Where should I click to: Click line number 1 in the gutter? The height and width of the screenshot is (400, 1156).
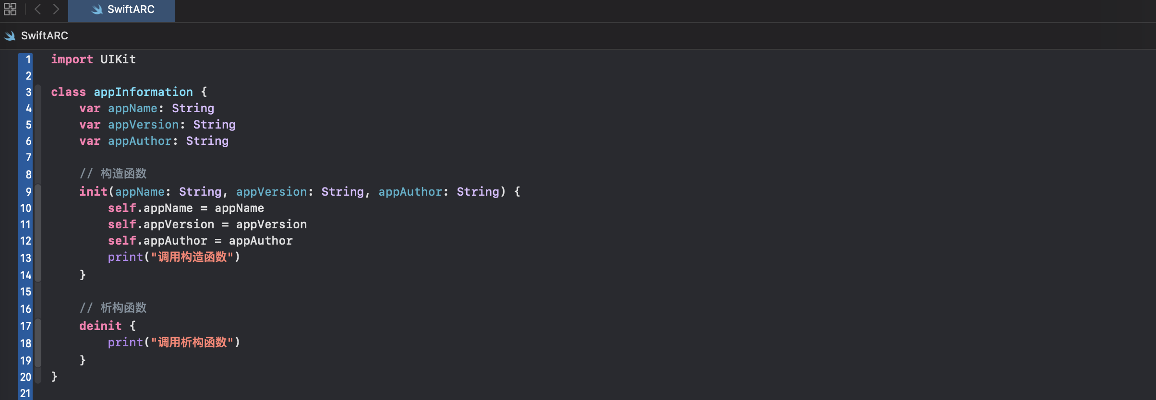coord(28,59)
